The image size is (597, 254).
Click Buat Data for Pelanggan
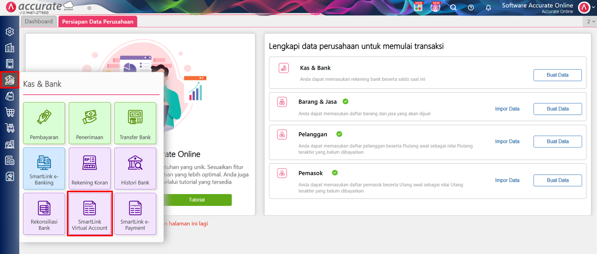click(x=557, y=142)
